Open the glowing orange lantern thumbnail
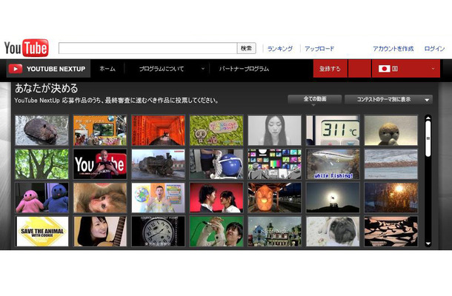Viewport: 452px width, 296px height. click(x=275, y=198)
